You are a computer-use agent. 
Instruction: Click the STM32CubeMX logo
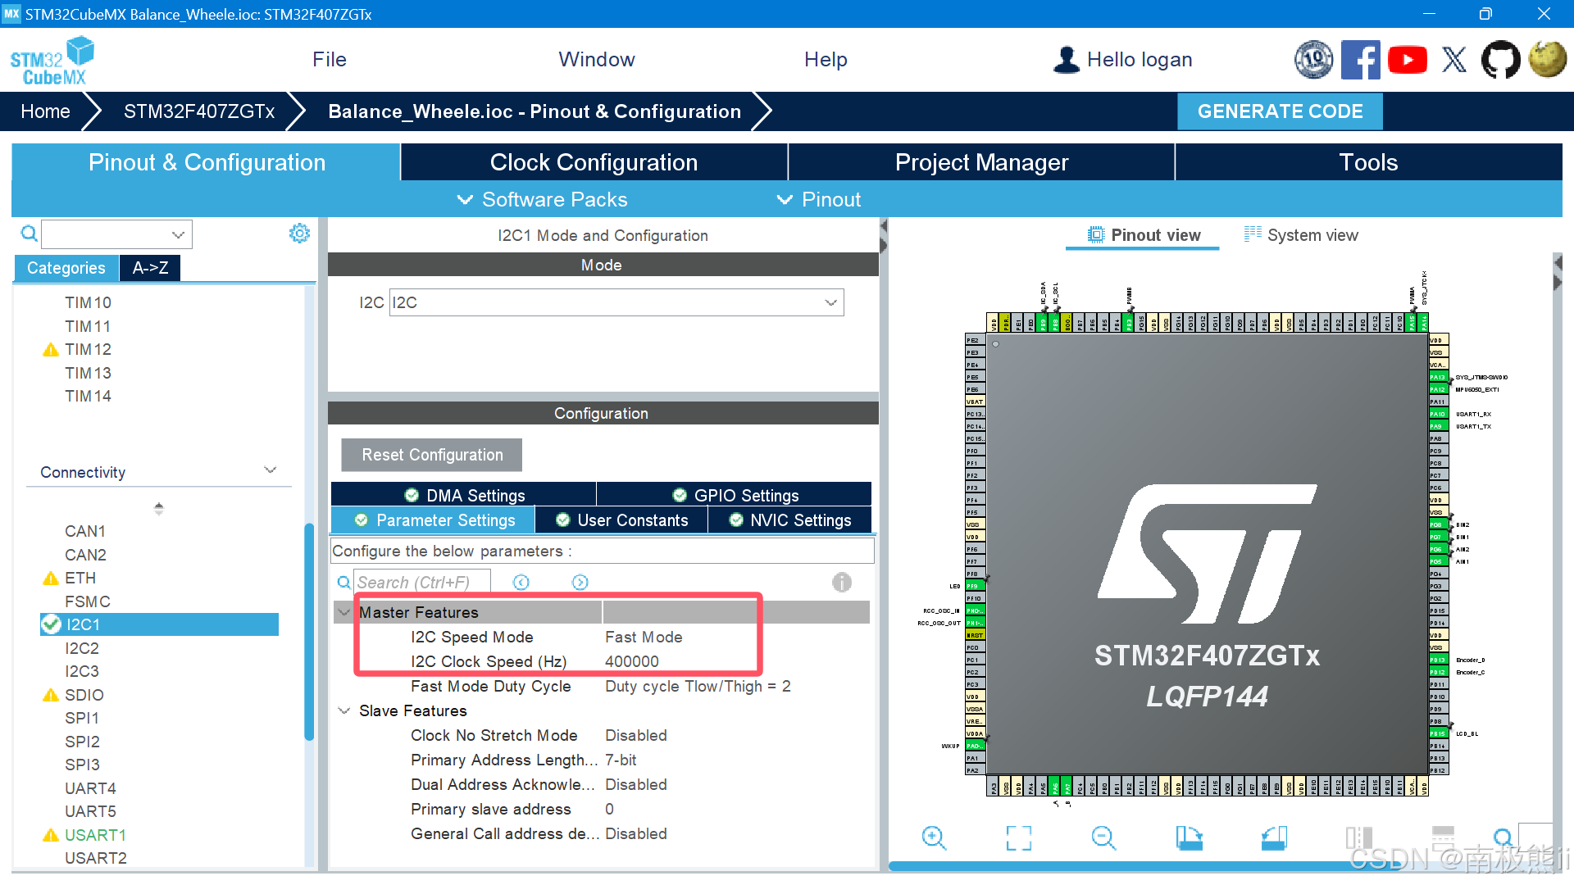pyautogui.click(x=52, y=61)
